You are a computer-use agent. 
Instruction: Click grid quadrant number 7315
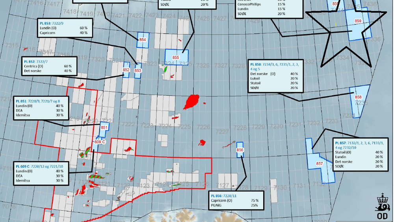12,45
